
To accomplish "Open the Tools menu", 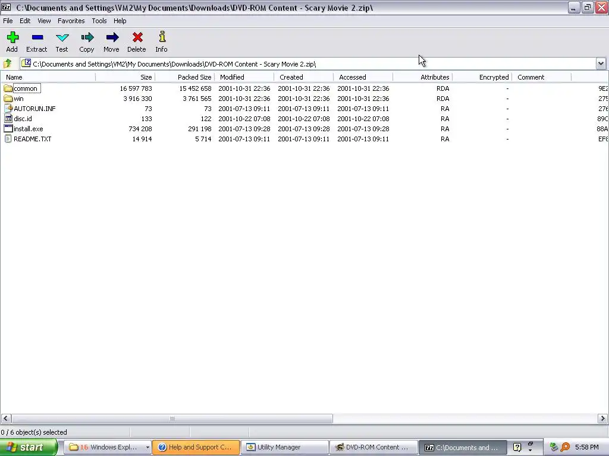I will pyautogui.click(x=99, y=21).
